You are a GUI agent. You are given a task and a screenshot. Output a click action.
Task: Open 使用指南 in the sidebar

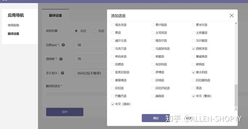point(13,25)
